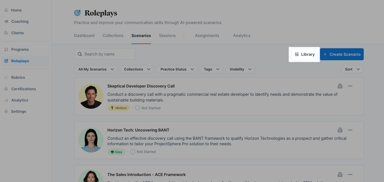Open more options for The Sales Introduction card
The width and height of the screenshot is (384, 182).
tap(350, 174)
